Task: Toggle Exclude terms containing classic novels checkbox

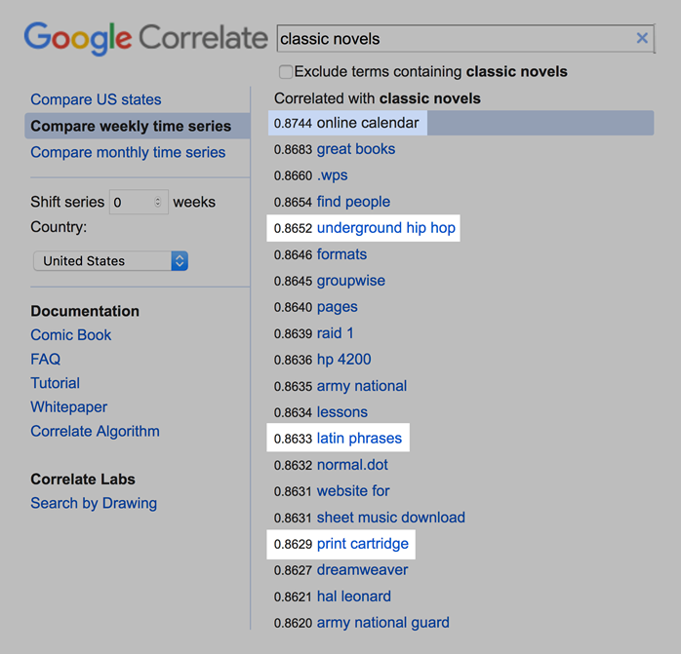Action: (x=286, y=71)
